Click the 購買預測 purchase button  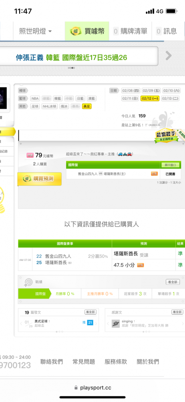[x=39, y=179]
